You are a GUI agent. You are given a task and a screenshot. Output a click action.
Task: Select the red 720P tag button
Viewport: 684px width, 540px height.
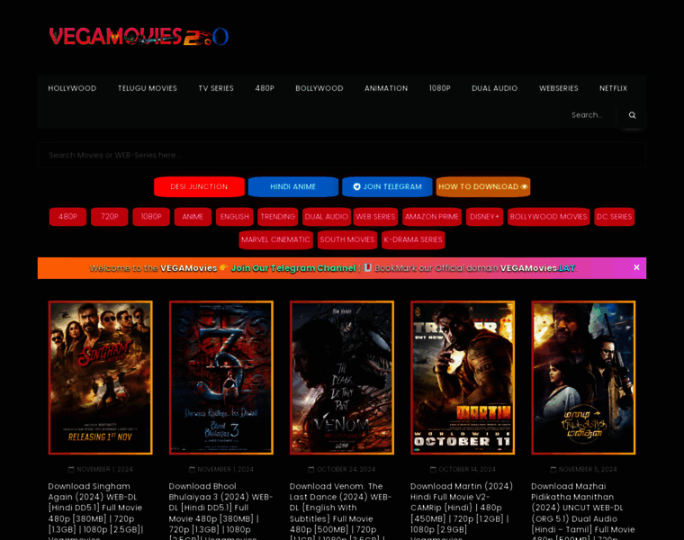pos(110,217)
